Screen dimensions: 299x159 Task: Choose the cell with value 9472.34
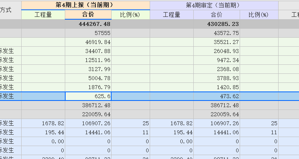(216, 60)
